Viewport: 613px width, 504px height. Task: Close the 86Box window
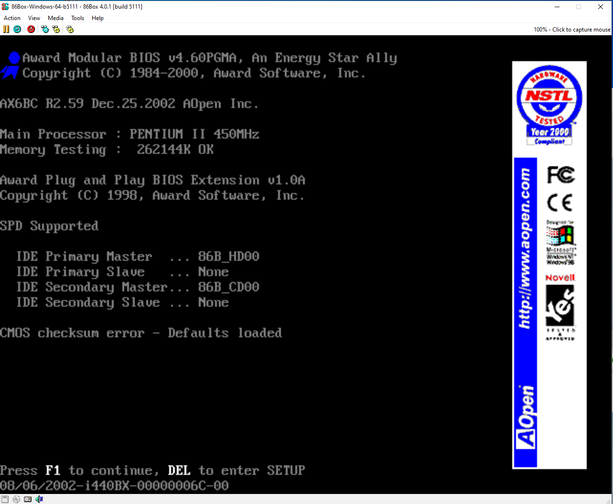601,7
